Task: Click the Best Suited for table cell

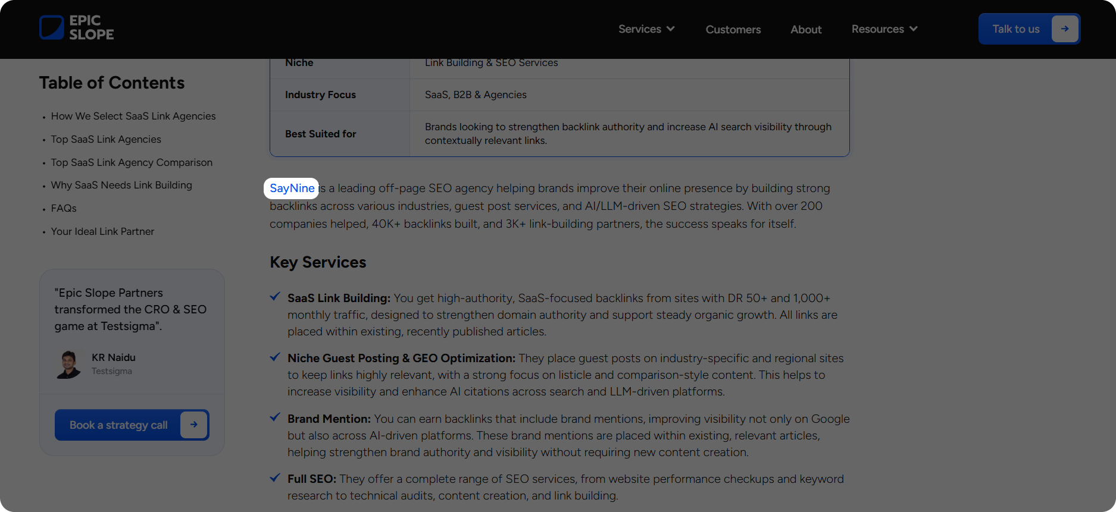Action: (340, 134)
